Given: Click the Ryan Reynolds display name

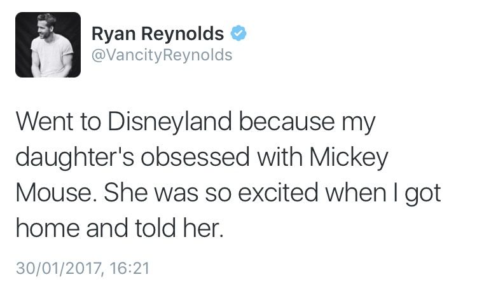Looking at the screenshot, I should point(158,33).
